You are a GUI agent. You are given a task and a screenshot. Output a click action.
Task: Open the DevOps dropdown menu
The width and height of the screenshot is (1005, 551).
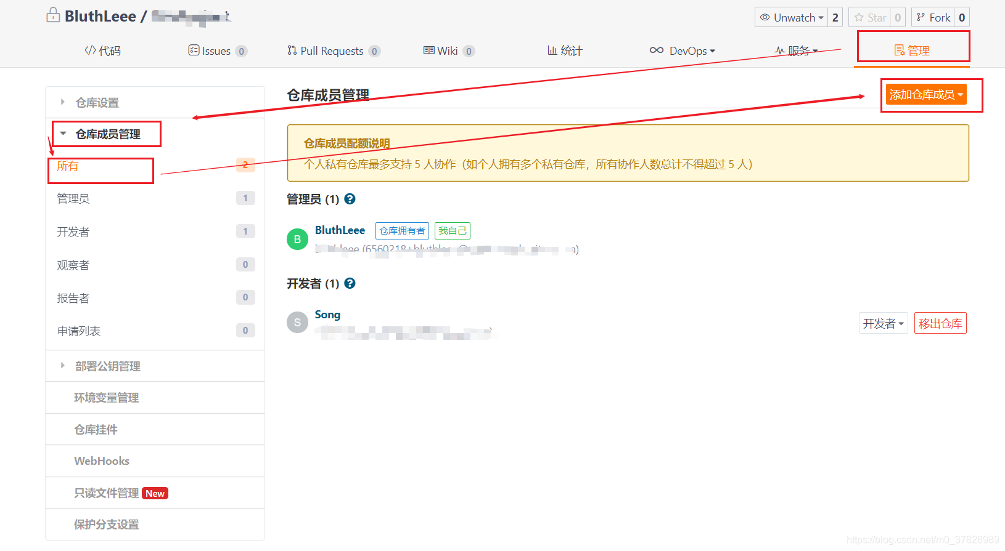tap(682, 50)
